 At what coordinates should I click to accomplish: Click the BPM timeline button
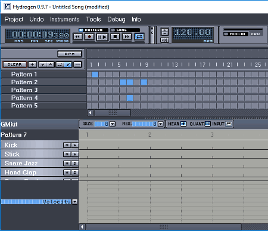click(x=70, y=54)
